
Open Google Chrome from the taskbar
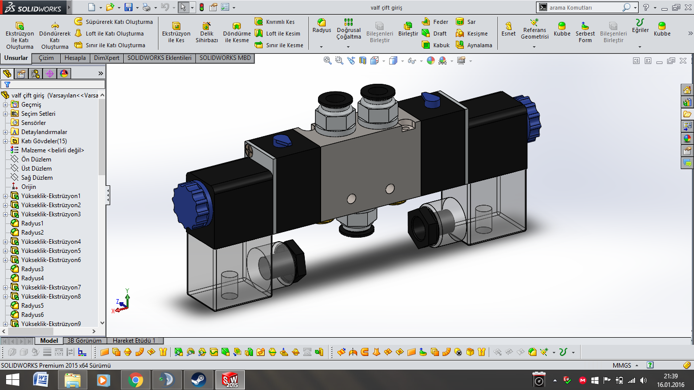pos(135,380)
